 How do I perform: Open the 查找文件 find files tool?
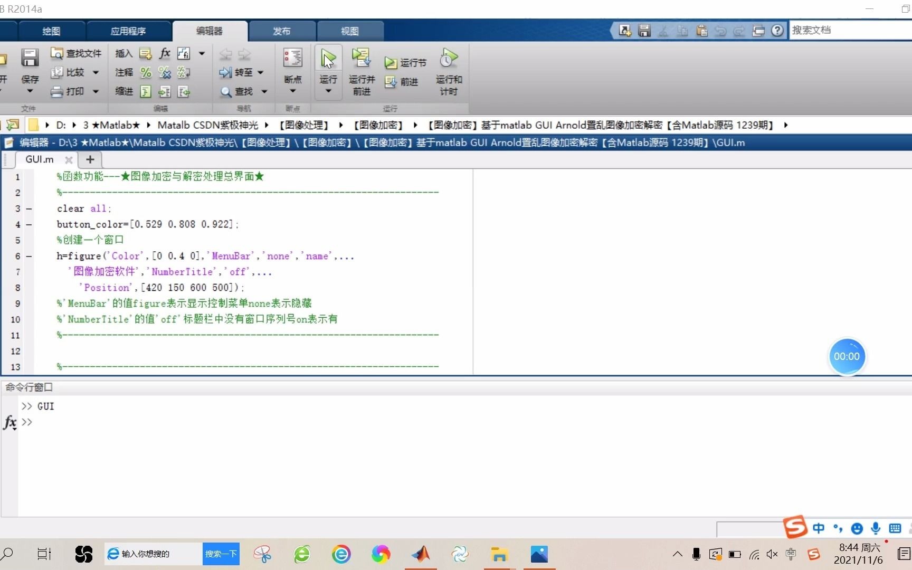click(x=76, y=53)
